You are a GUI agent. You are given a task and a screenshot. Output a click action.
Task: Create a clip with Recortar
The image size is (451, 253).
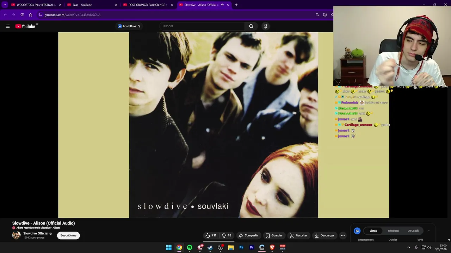tap(298, 235)
